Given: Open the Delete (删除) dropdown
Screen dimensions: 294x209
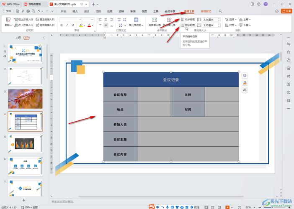Looking at the screenshot, I should tap(8, 25).
